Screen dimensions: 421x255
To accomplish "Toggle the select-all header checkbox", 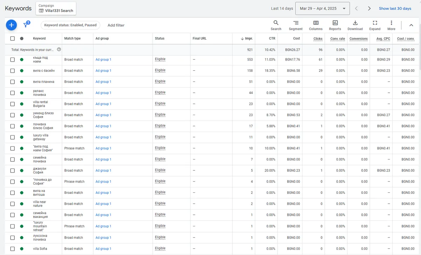I will pyautogui.click(x=13, y=38).
